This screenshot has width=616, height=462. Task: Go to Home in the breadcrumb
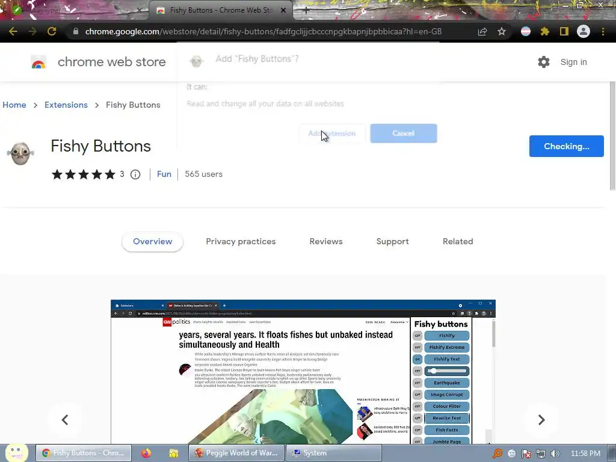(14, 105)
